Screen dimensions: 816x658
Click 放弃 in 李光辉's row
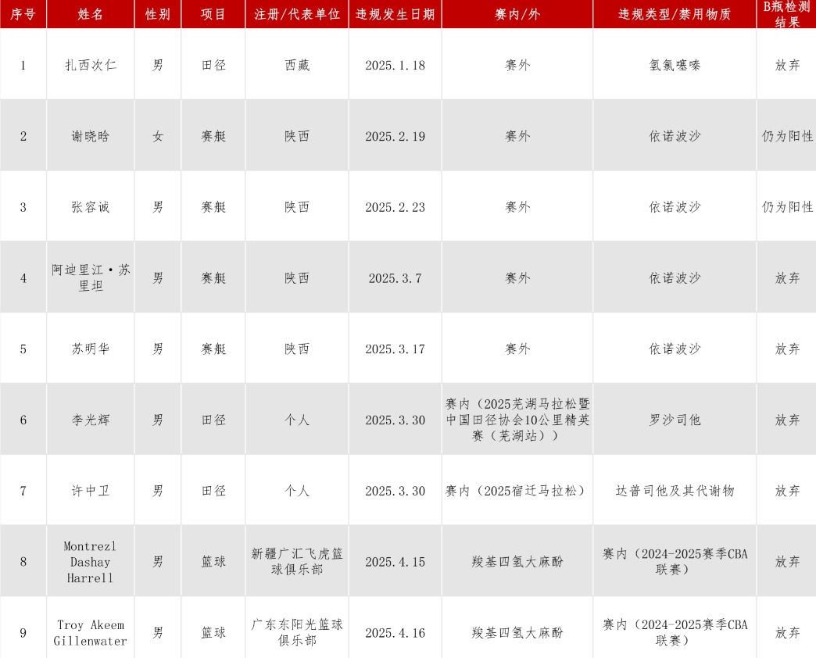tap(787, 420)
